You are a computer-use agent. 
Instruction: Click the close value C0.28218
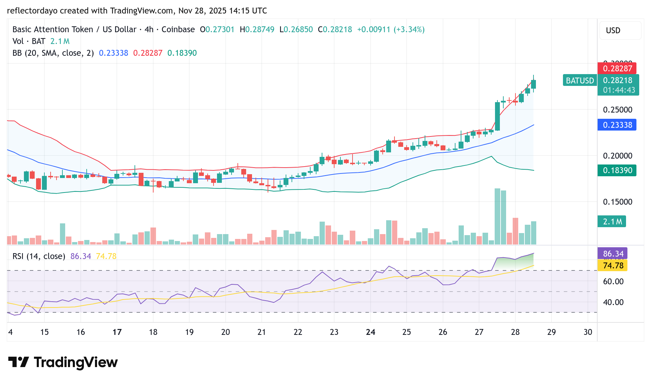[335, 29]
